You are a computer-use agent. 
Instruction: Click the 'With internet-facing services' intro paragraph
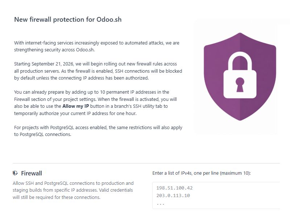tap(97, 46)
